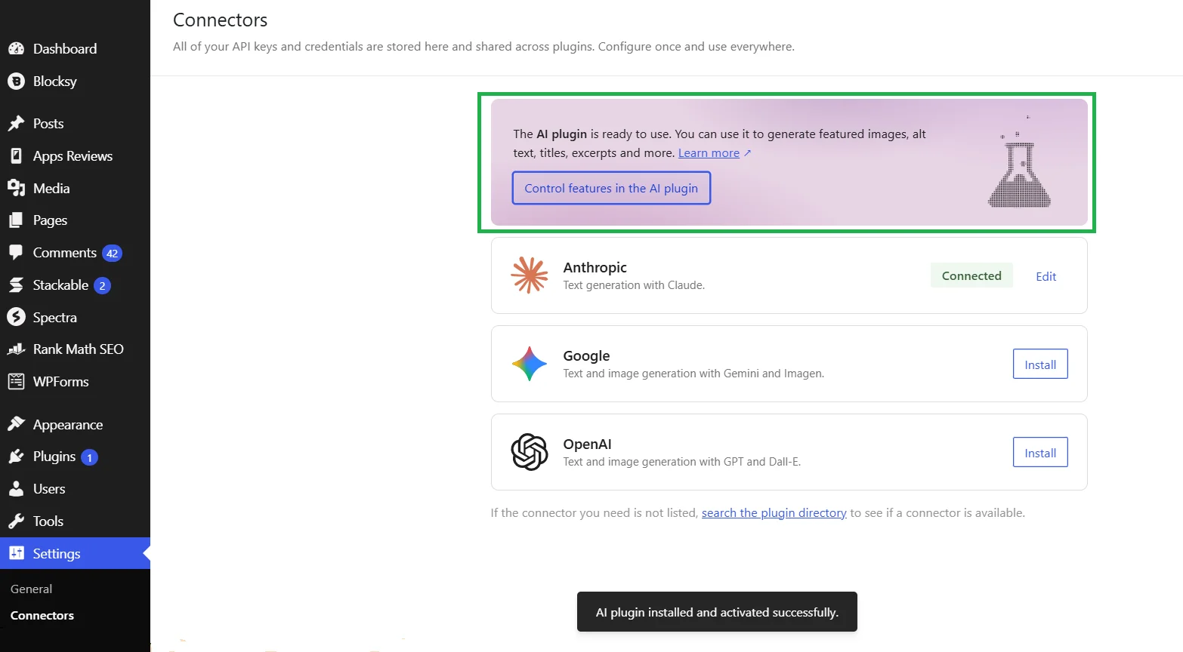Open the search the plugin directory link
Viewport: 1183px width, 652px height.
774,512
